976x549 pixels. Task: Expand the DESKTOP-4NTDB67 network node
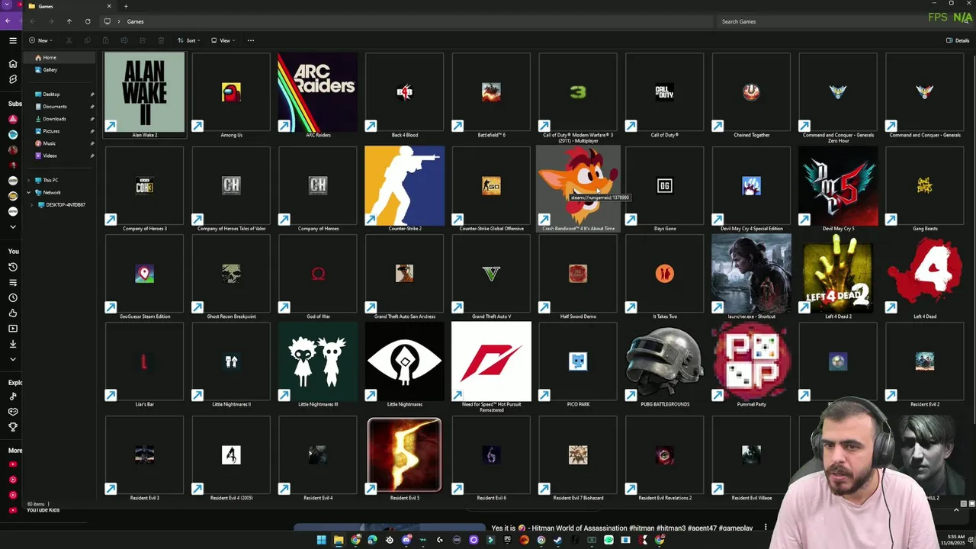pyautogui.click(x=32, y=204)
